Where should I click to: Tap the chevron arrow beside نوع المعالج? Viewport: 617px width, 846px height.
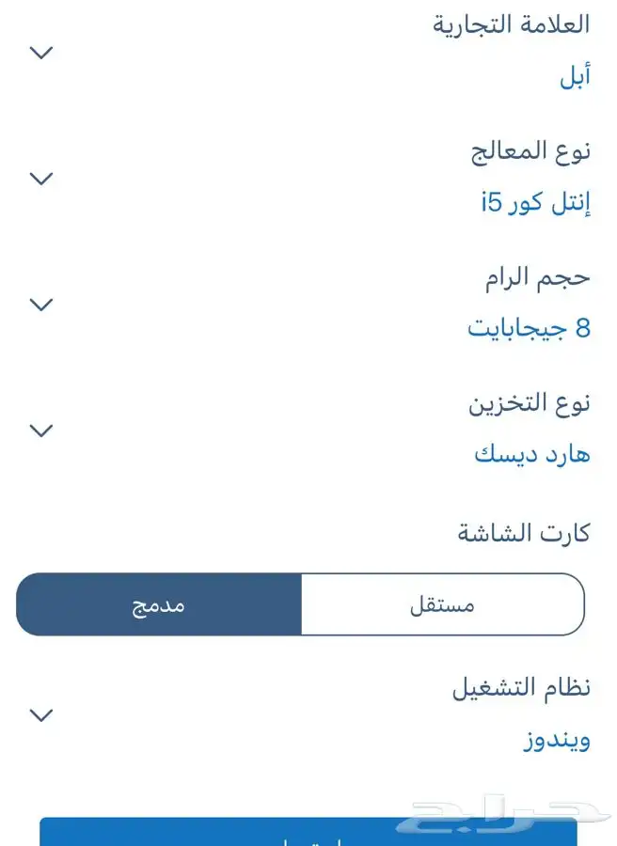tap(40, 179)
